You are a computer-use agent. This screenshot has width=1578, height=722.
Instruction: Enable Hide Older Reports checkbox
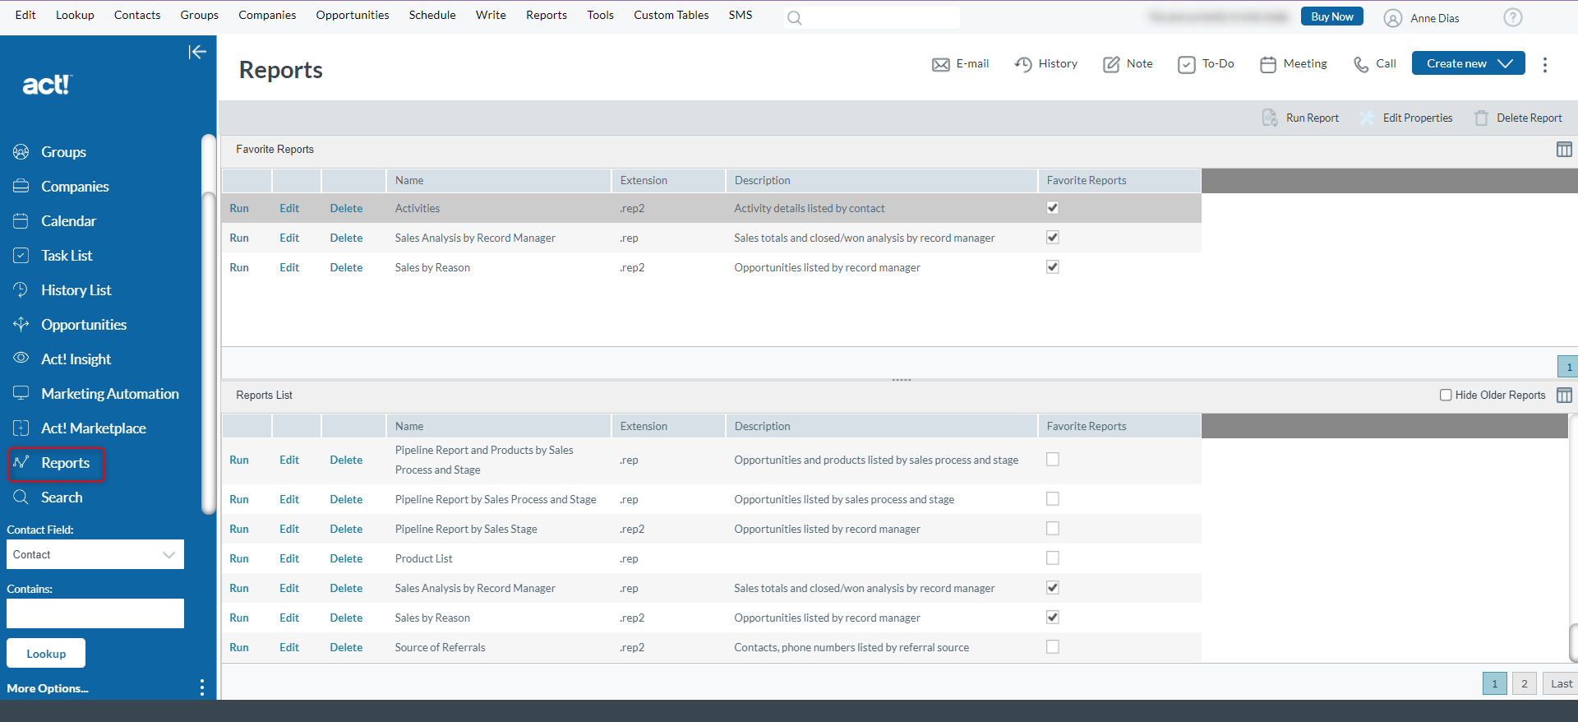[x=1446, y=395]
